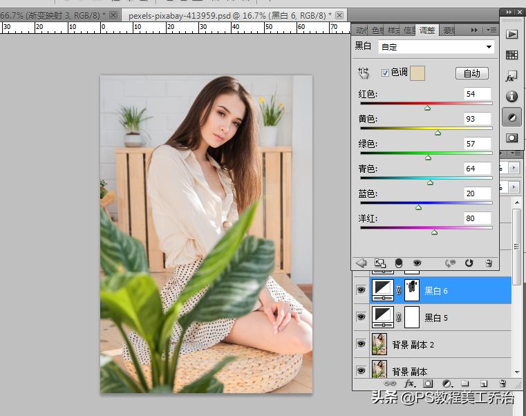Click layers panel scroll down arrow

tap(518, 372)
